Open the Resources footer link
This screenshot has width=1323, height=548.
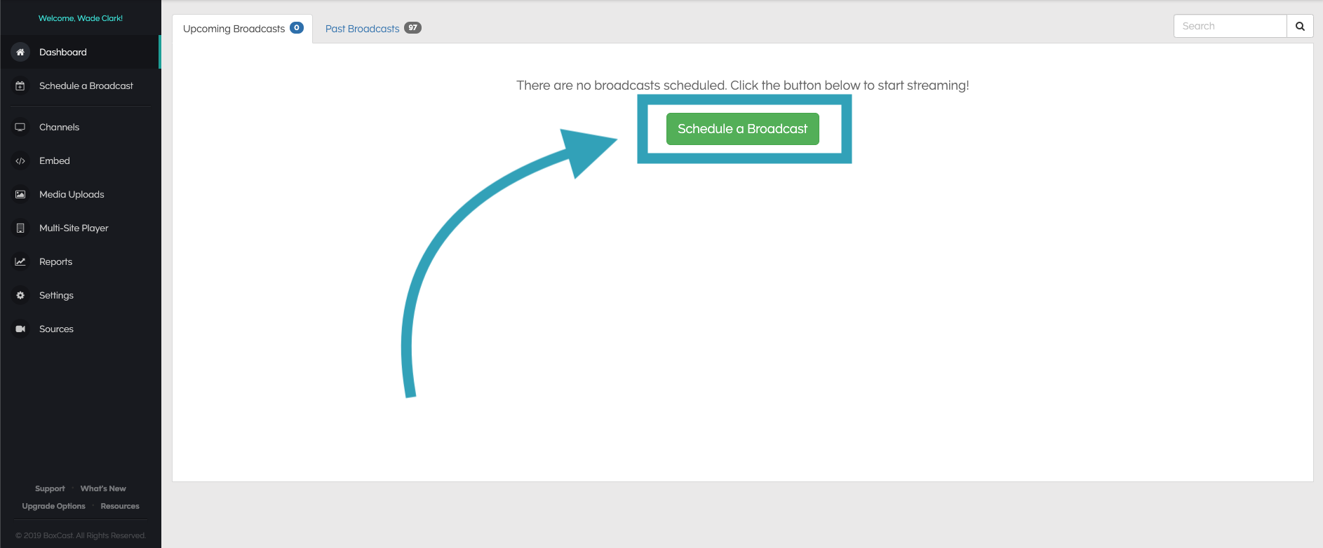(x=120, y=506)
